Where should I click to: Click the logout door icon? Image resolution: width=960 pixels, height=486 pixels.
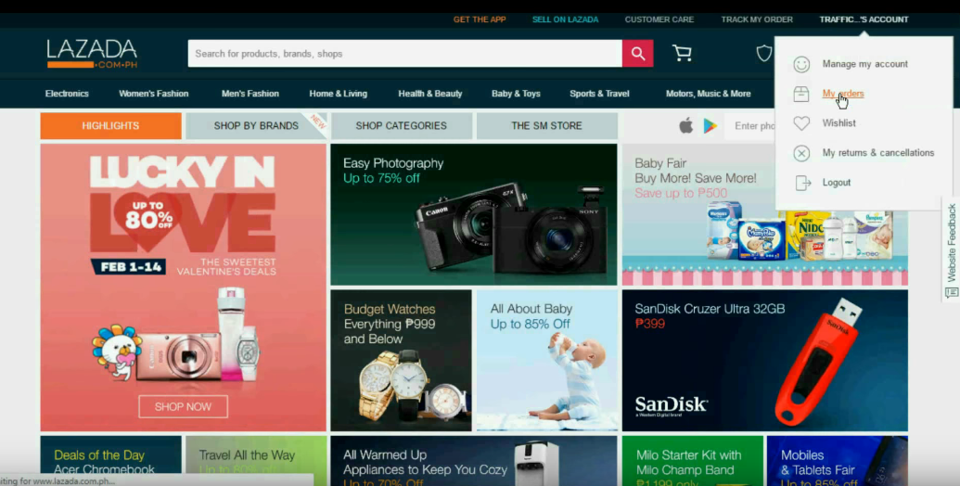(802, 183)
